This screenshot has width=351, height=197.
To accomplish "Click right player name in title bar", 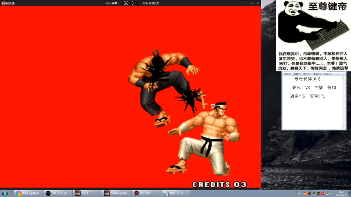I will [151, 3].
